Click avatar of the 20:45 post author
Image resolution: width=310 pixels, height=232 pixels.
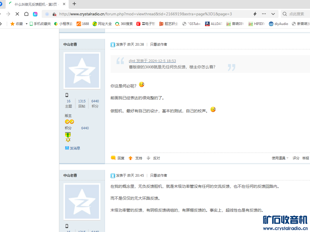82,202
